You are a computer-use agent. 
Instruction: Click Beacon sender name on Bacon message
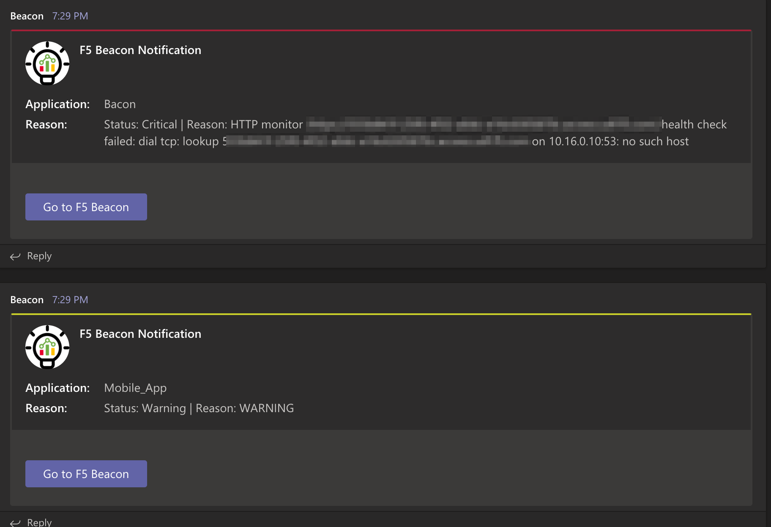27,16
